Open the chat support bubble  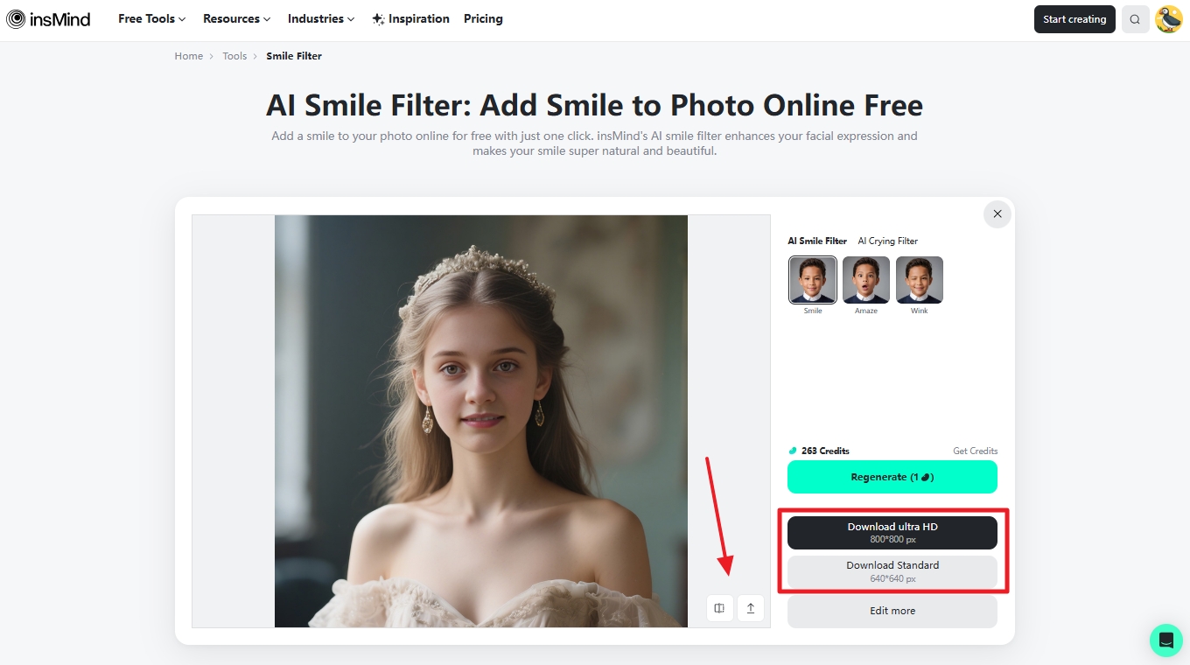(1165, 640)
